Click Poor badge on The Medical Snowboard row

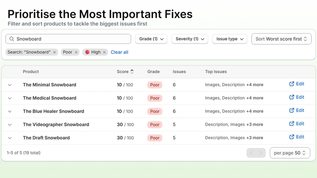tap(155, 98)
